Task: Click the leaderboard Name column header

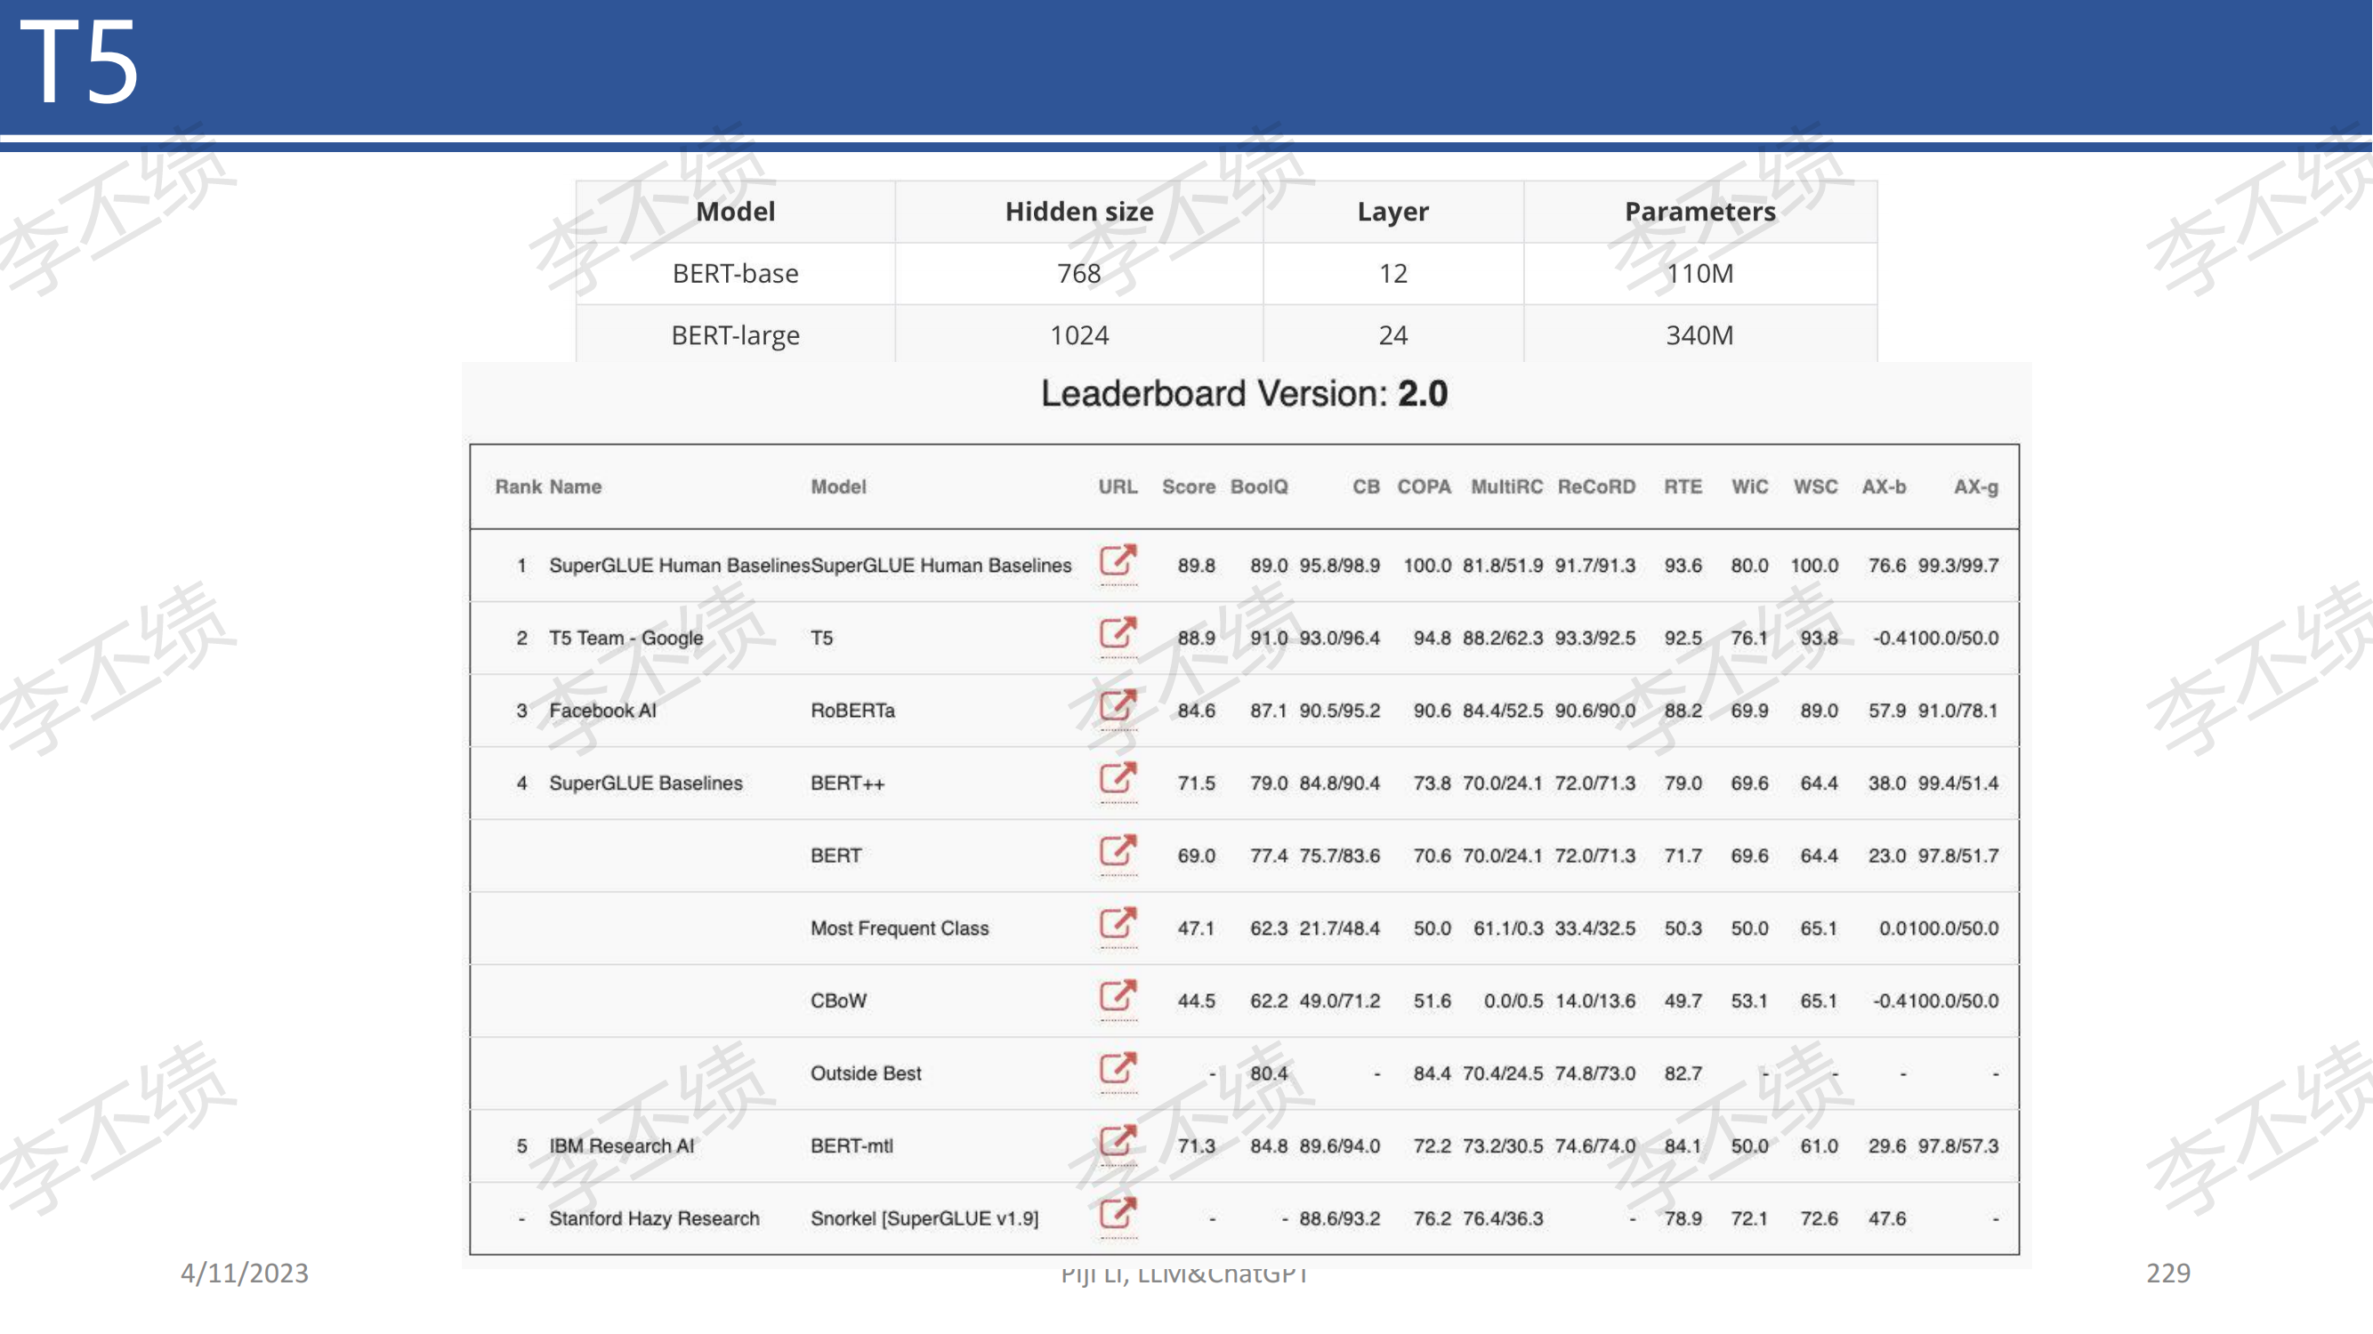Action: tap(576, 486)
